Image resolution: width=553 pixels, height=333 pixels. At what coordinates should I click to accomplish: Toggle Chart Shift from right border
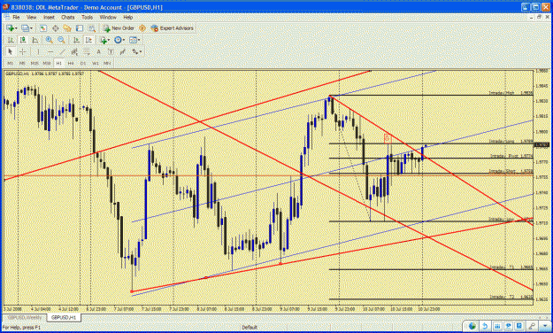pos(88,40)
